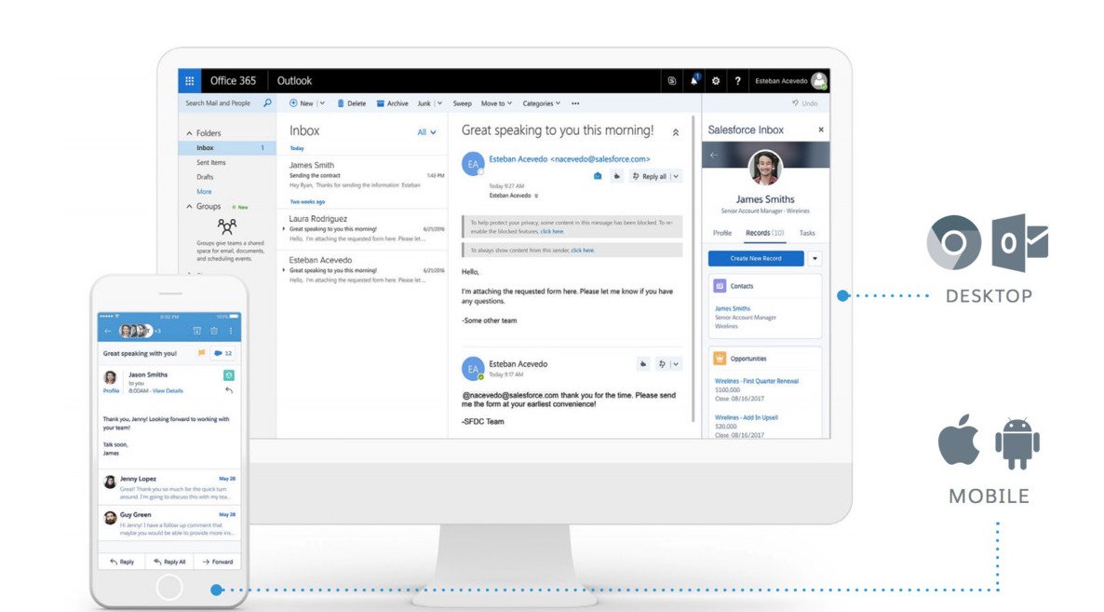
Task: Collapse conversation with double chevron
Action: (675, 132)
